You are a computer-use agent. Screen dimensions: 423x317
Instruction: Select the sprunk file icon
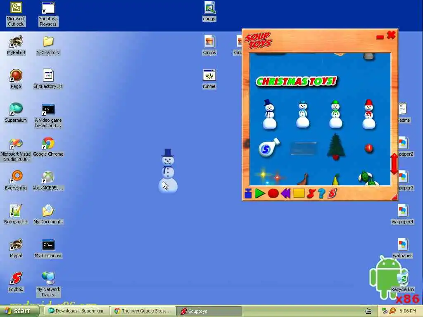coord(209,45)
